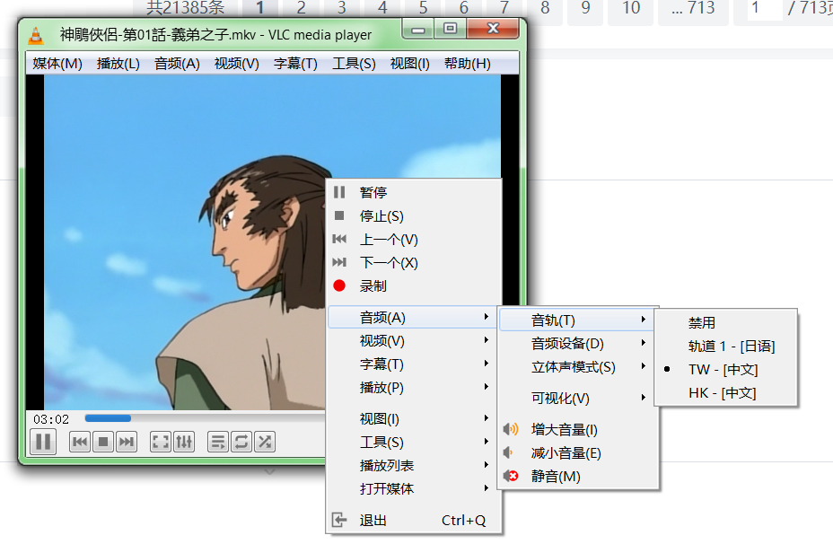Image resolution: width=833 pixels, height=544 pixels.
Task: Expand 视图(I) submenu in context menu
Action: (414, 418)
